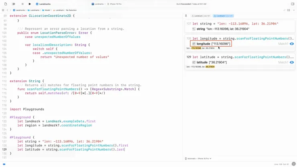Click the add editor split icon
The image size is (297, 167).
click(x=293, y=10)
